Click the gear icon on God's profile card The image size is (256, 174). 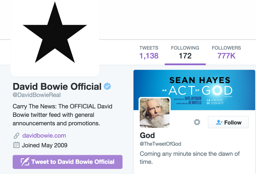point(197,122)
